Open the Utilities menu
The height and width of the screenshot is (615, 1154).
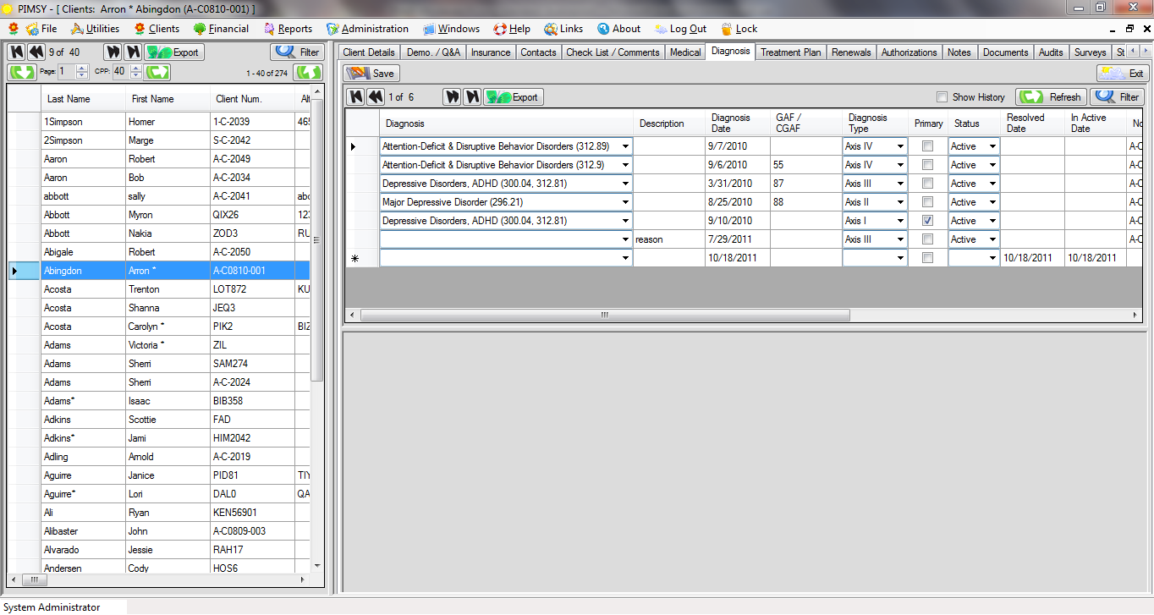pos(95,28)
